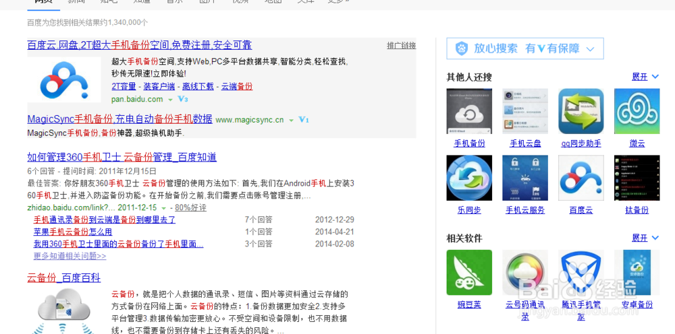Open the 腾讯手机管家 shield icon

pos(581,273)
